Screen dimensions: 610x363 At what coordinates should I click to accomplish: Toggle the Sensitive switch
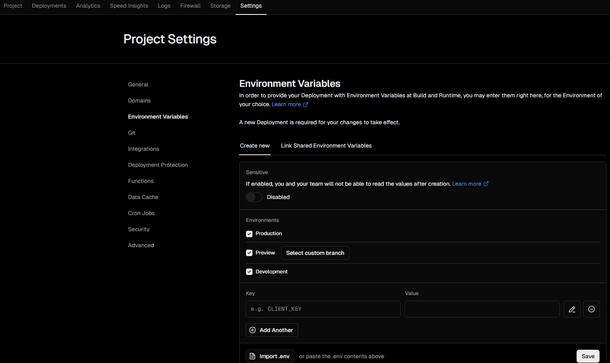(x=254, y=197)
